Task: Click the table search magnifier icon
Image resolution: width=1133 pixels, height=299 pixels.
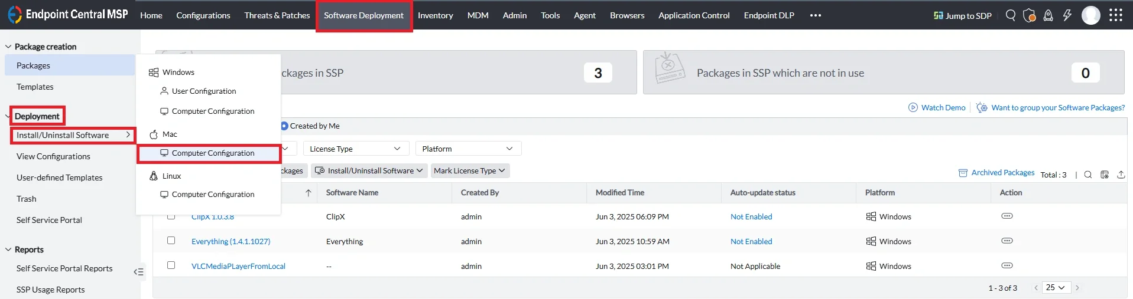Action: point(1088,175)
